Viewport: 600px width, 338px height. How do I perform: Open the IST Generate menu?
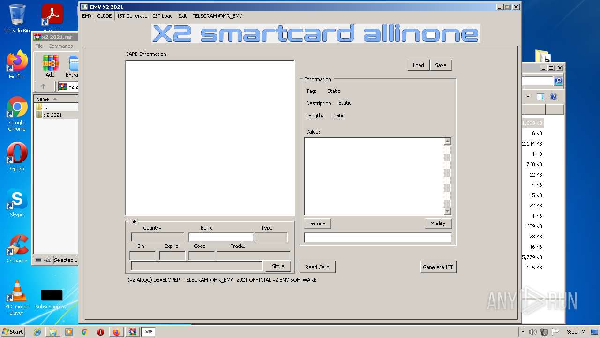pyautogui.click(x=132, y=16)
